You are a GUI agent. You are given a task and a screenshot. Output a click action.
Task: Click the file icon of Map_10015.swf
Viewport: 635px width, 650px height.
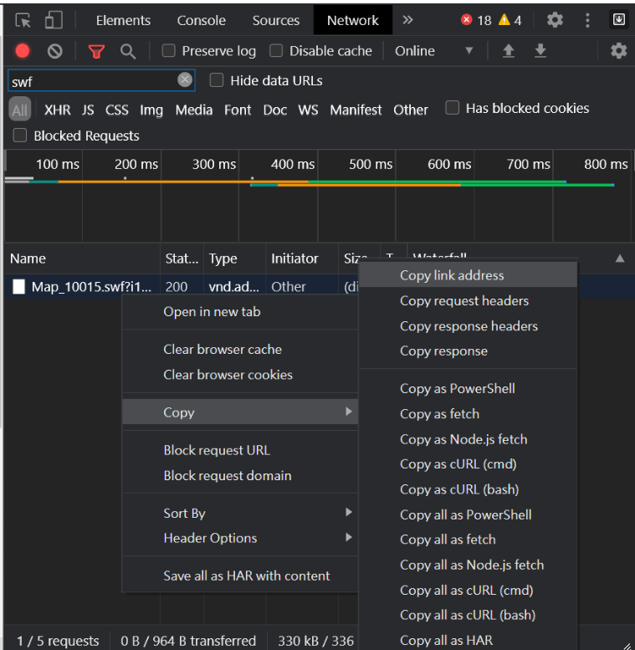pyautogui.click(x=18, y=286)
